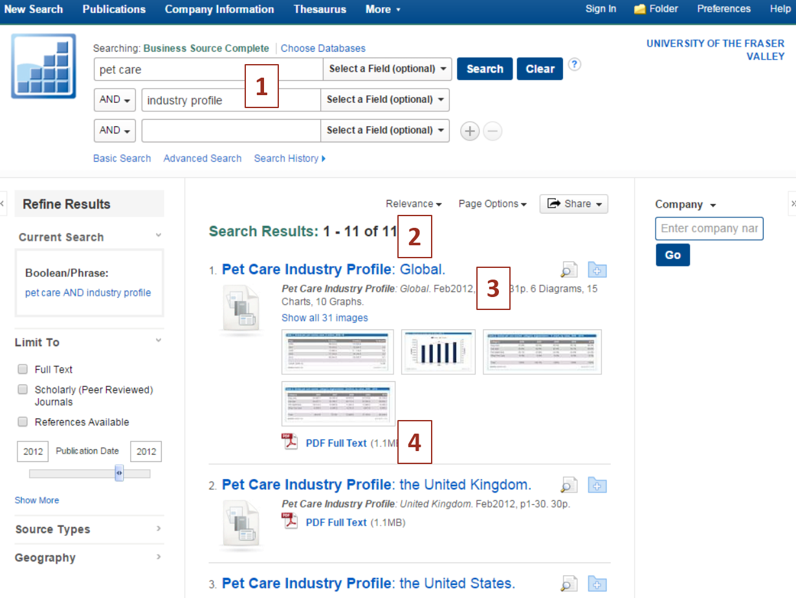Expand the Geography section
796x598 pixels.
159,557
